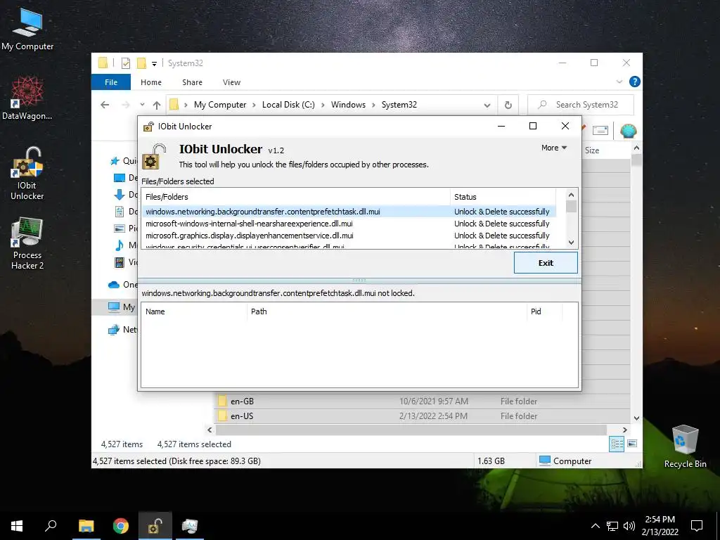Select Music folder in navigation pane
This screenshot has width=720, height=540.
(x=125, y=245)
